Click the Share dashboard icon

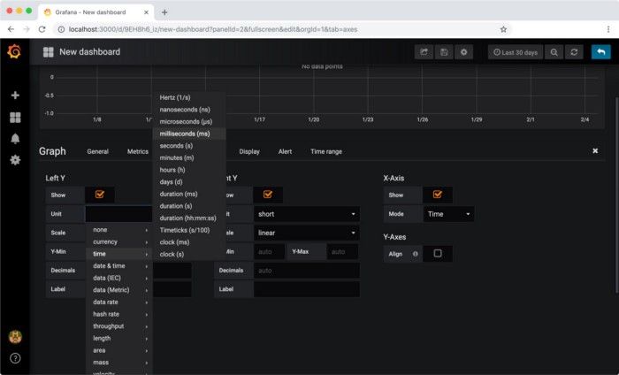[x=424, y=52]
